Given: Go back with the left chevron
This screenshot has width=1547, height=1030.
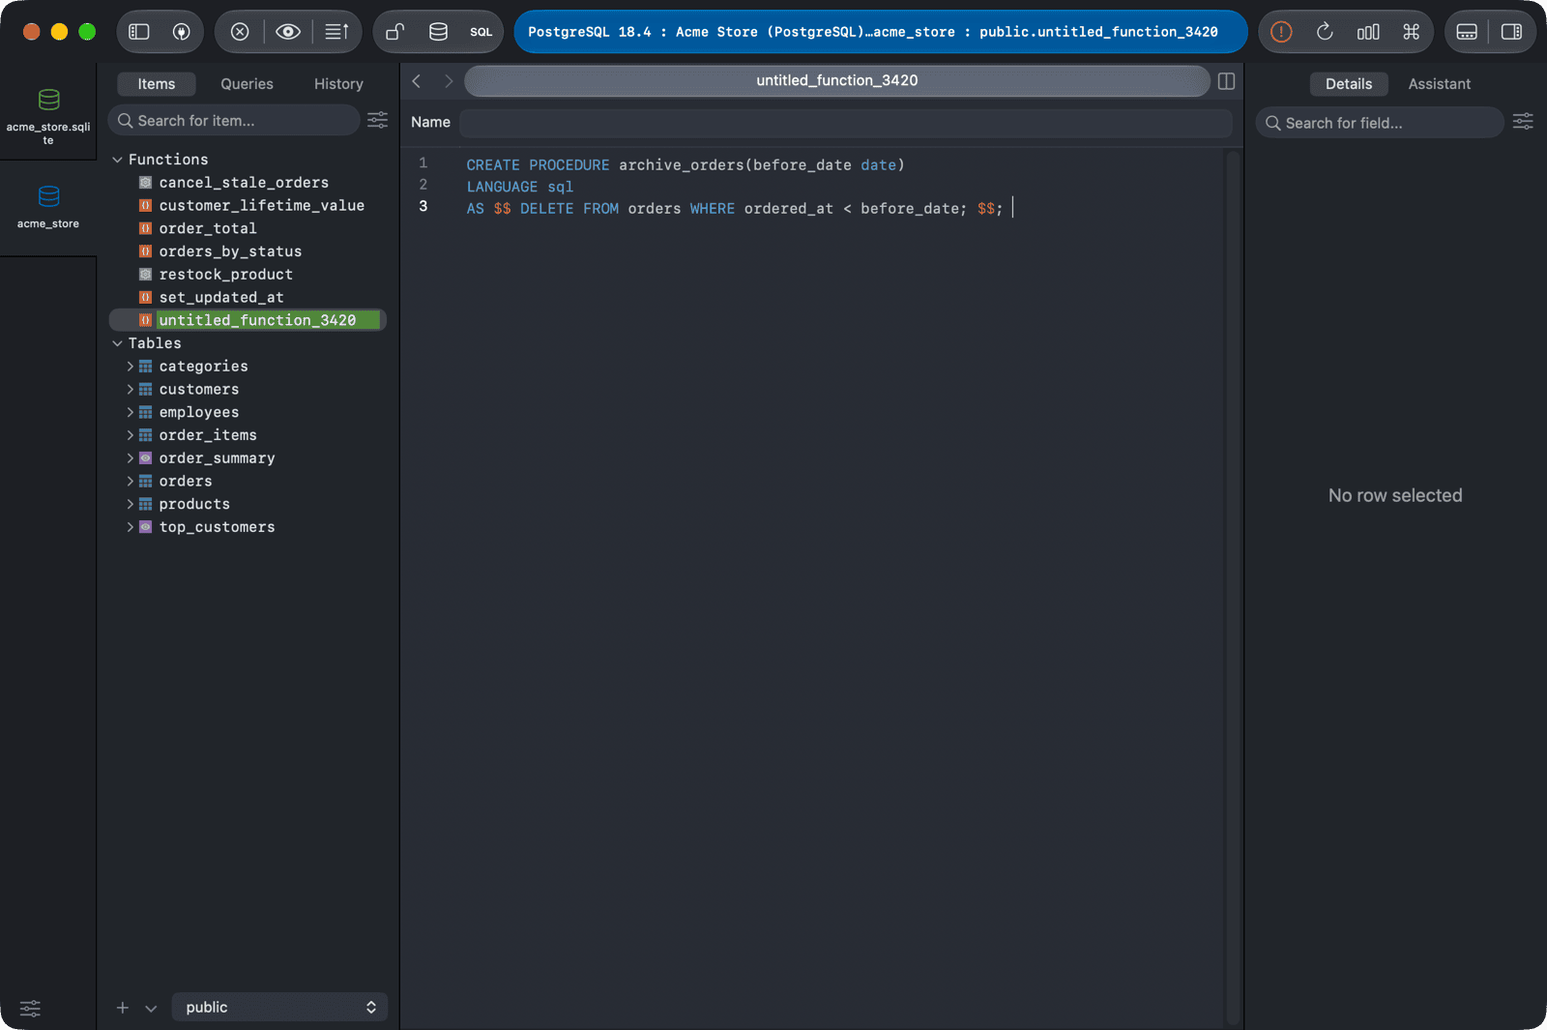Looking at the screenshot, I should [x=417, y=81].
